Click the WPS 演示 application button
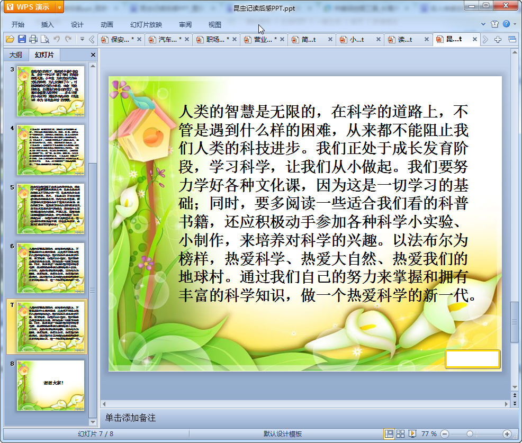The height and width of the screenshot is (443, 522). (30, 7)
